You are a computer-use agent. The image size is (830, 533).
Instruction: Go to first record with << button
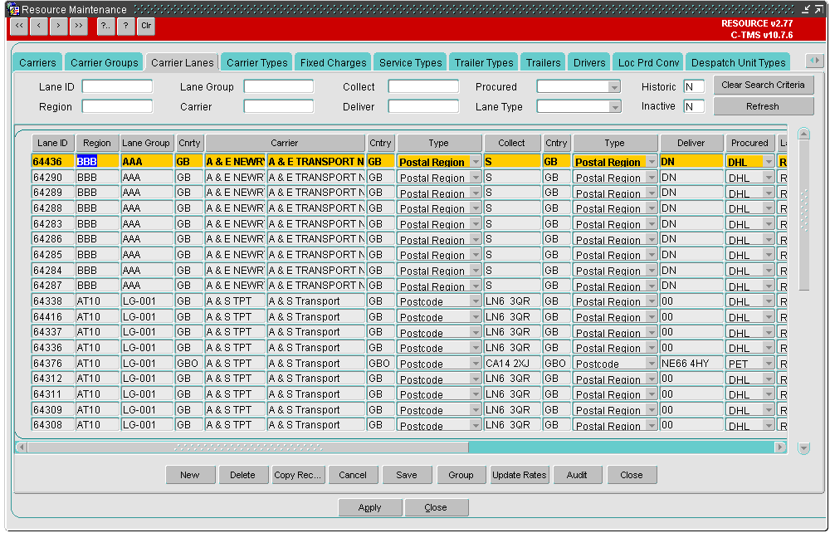(19, 26)
